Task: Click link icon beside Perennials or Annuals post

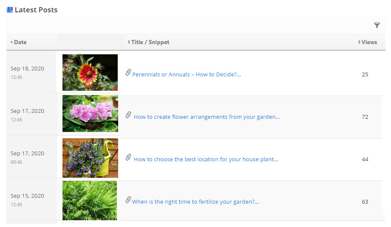Action: (x=128, y=73)
